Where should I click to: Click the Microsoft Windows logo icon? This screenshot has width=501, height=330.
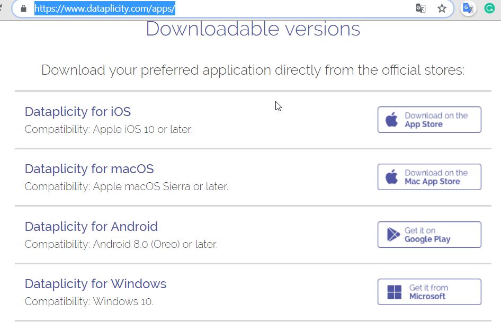pyautogui.click(x=394, y=292)
